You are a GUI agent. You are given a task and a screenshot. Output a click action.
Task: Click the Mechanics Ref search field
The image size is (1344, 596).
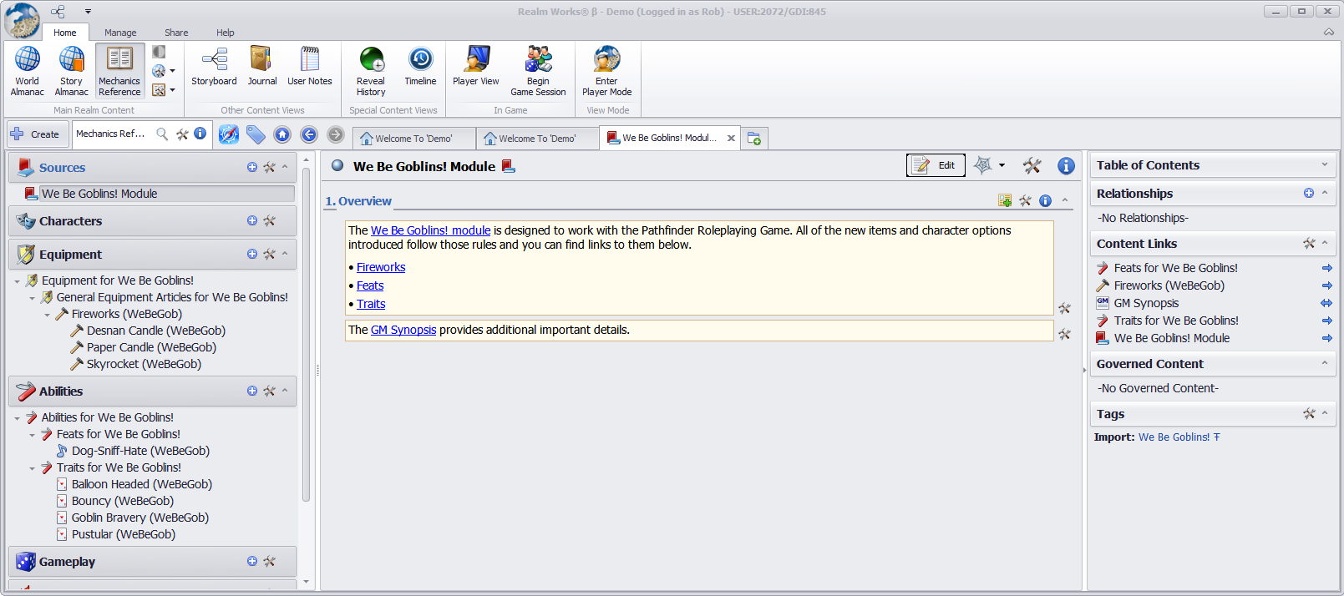111,134
